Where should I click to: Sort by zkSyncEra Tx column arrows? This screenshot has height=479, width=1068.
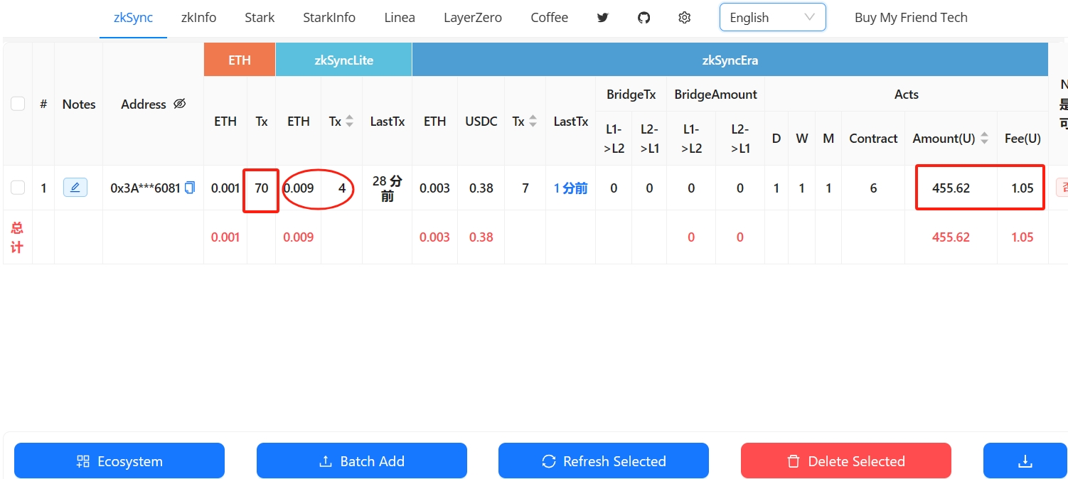[x=533, y=122]
